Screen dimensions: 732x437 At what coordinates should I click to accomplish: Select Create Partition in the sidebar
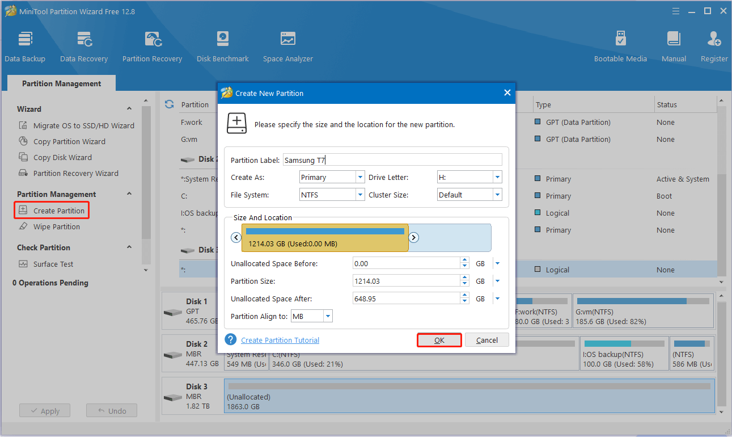point(52,211)
